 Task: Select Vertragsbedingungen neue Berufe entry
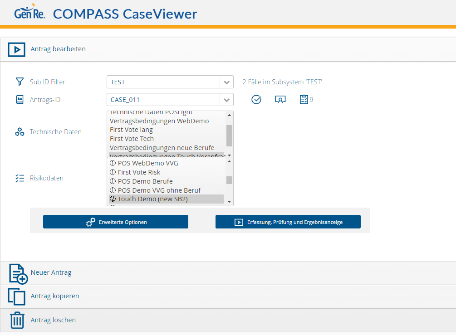[167, 148]
